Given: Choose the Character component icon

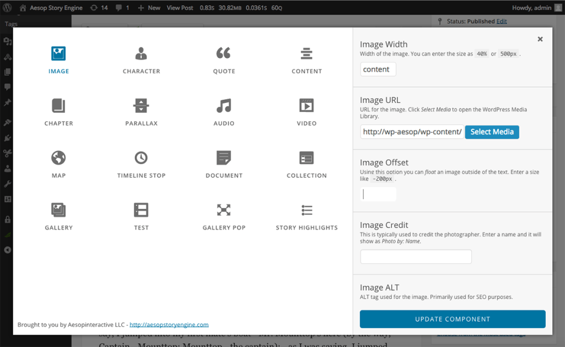Looking at the screenshot, I should 141,53.
